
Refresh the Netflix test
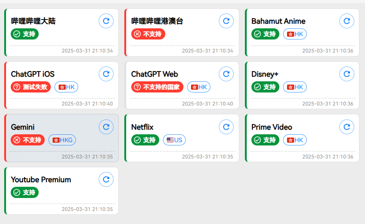[x=226, y=127]
